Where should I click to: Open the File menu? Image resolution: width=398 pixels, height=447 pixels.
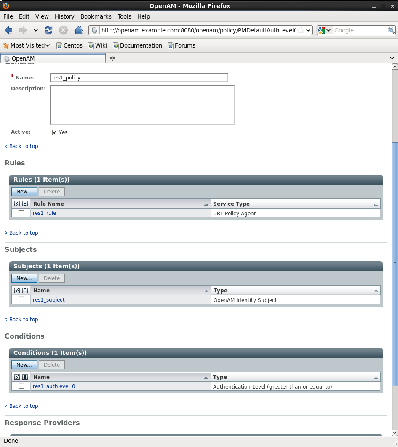[8, 16]
